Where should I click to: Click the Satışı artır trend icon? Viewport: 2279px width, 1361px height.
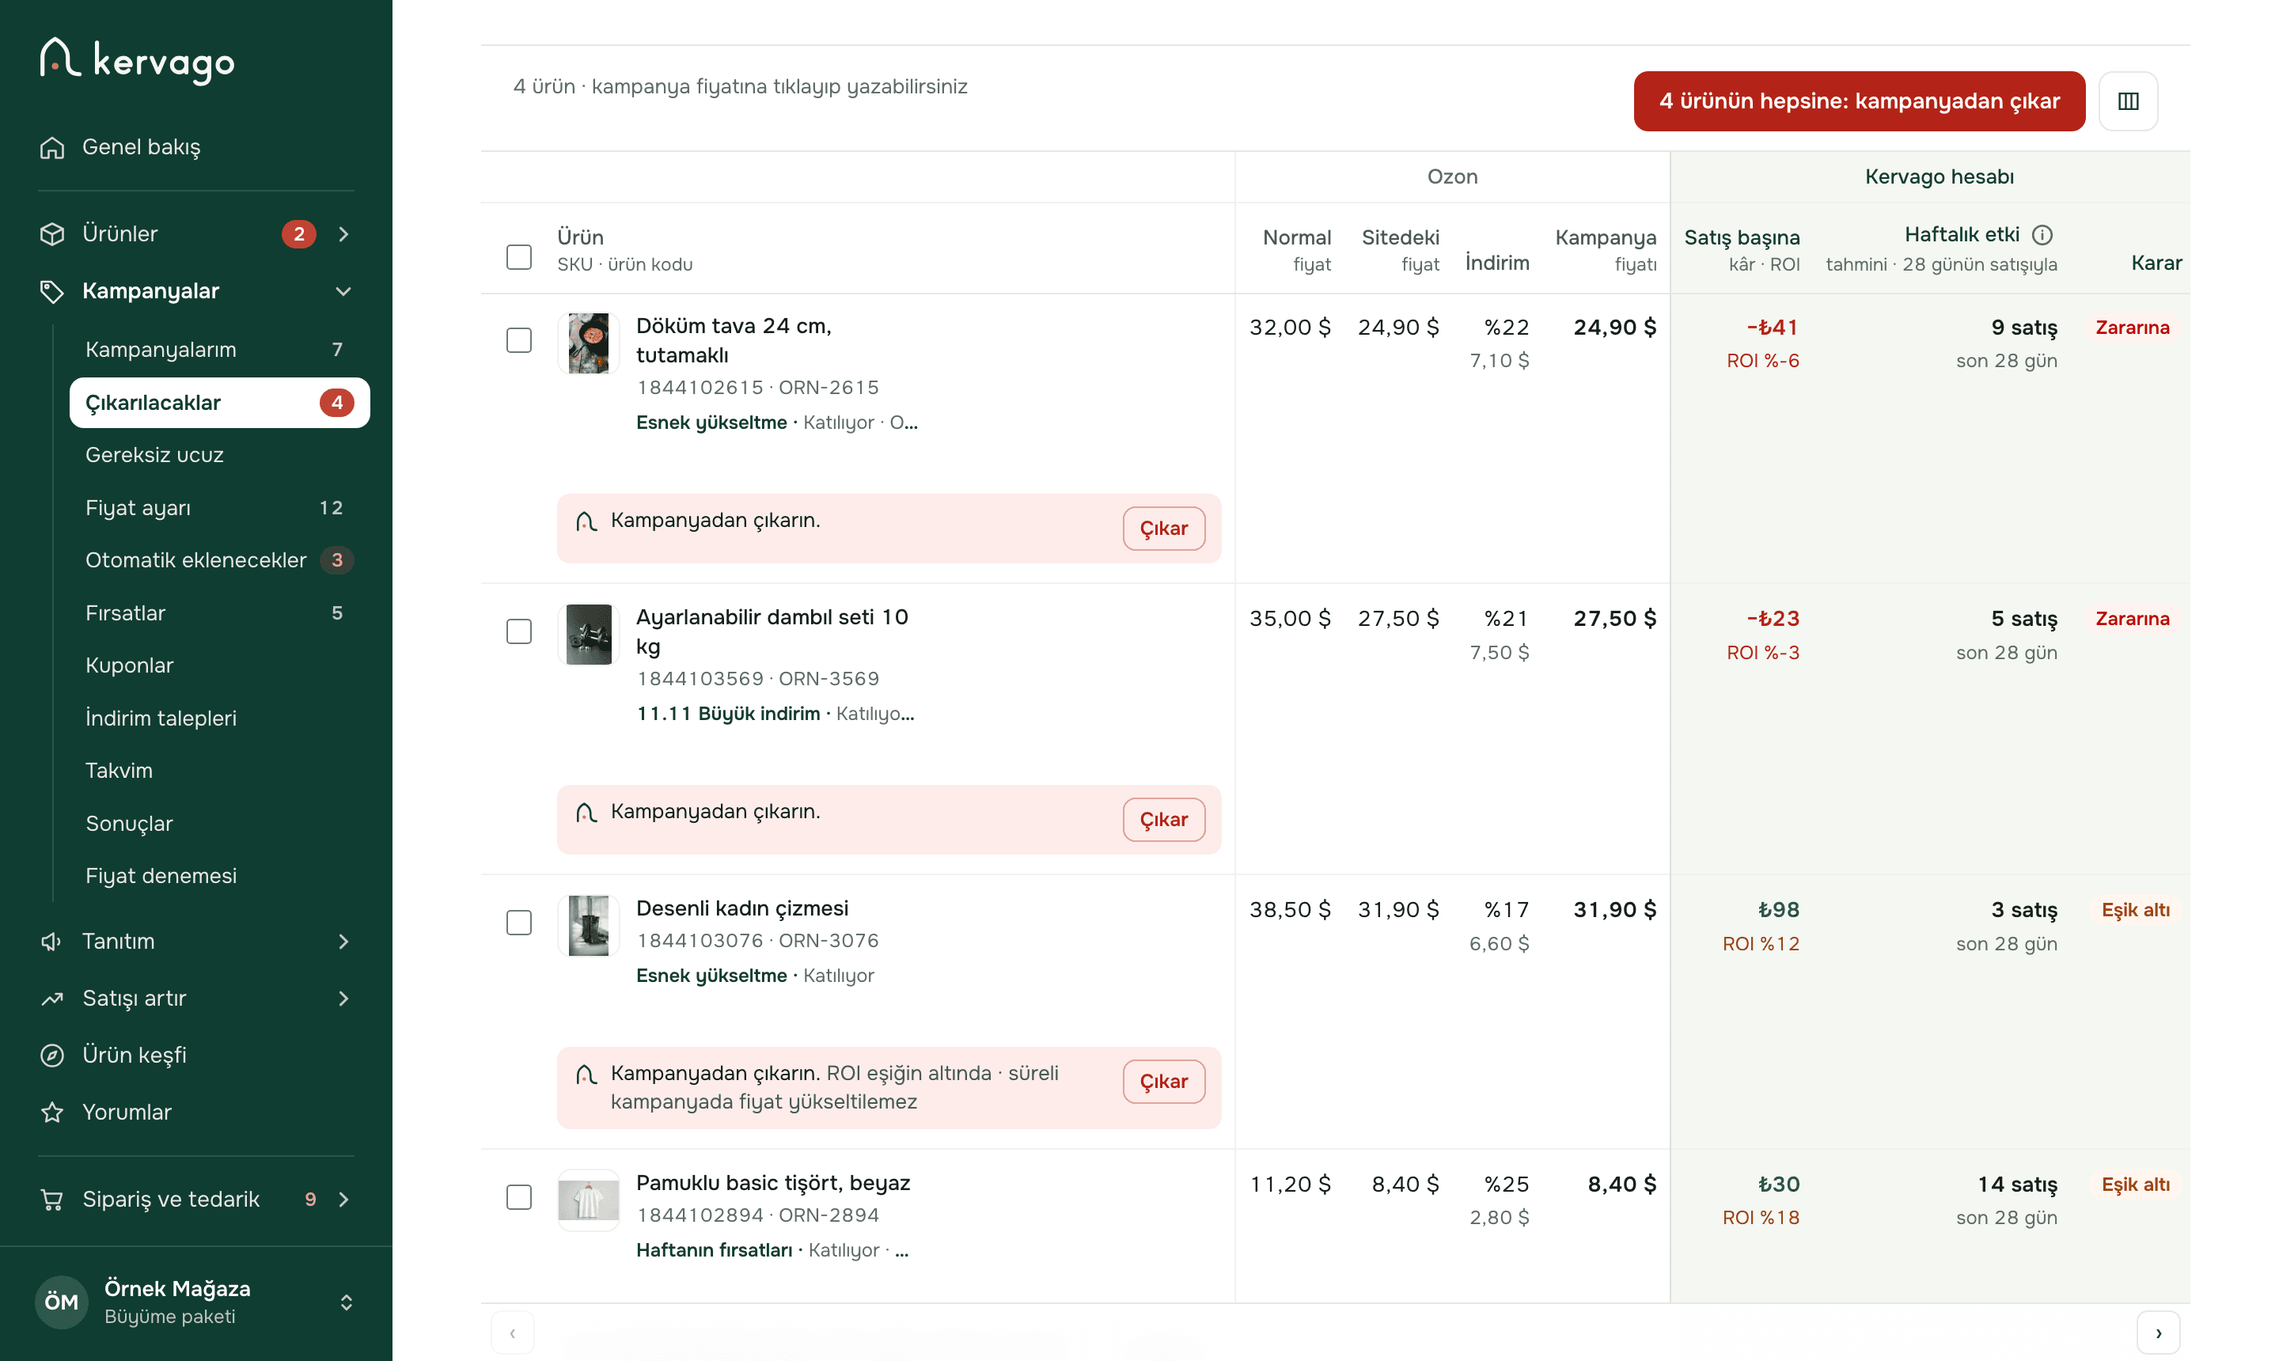point(52,999)
